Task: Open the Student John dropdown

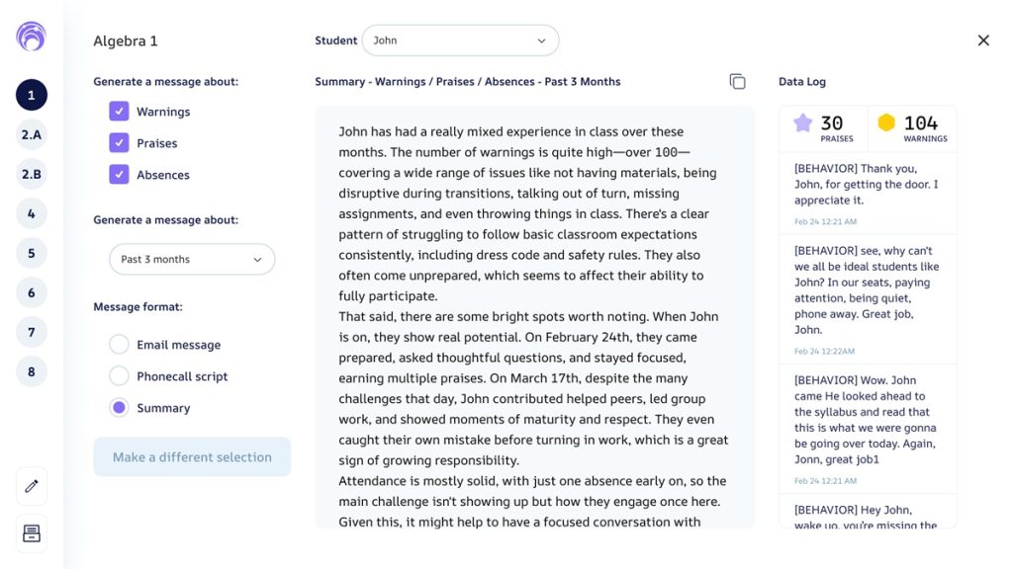Action: point(461,41)
